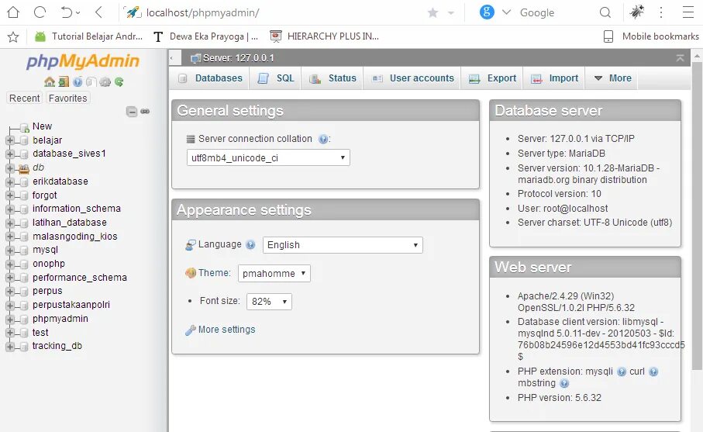Viewport: 703px width, 432px height.
Task: Click the Favorites button in sidebar
Action: (68, 98)
